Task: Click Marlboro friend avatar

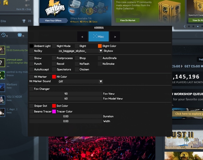Action: 2,87
